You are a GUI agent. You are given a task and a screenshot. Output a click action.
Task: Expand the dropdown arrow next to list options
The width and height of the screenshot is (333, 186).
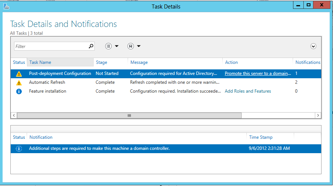[117, 46]
